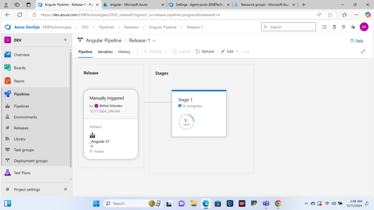The image size is (374, 210).
Task: Click the taskbar Search box
Action: [x=133, y=203]
